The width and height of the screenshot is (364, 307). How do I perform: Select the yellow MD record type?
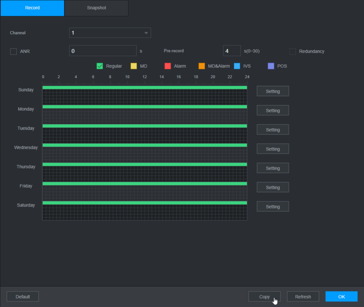(x=134, y=66)
